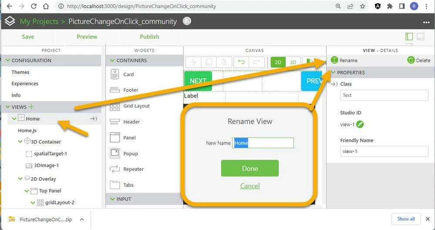Click the browser back arrow
This screenshot has height=230, width=435.
pyautogui.click(x=10, y=6)
